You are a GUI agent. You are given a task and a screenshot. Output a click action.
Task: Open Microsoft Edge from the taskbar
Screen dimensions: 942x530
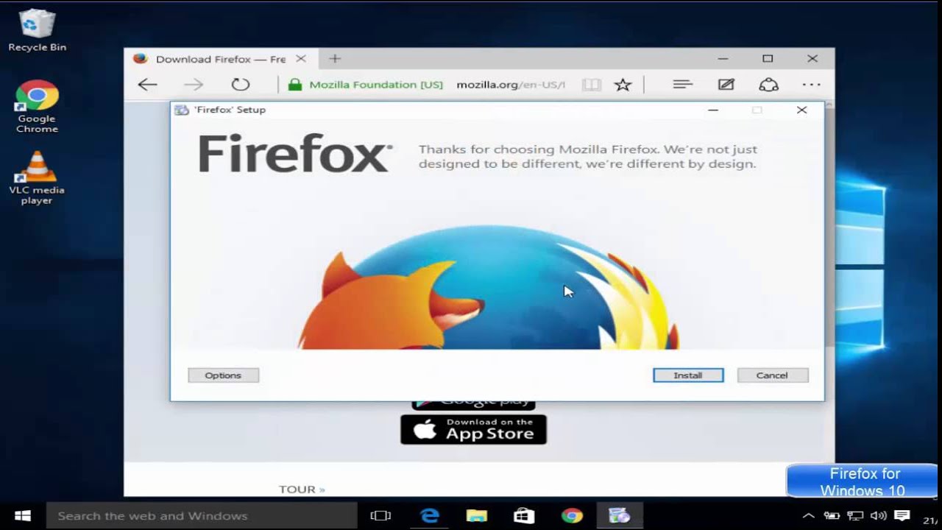point(429,516)
